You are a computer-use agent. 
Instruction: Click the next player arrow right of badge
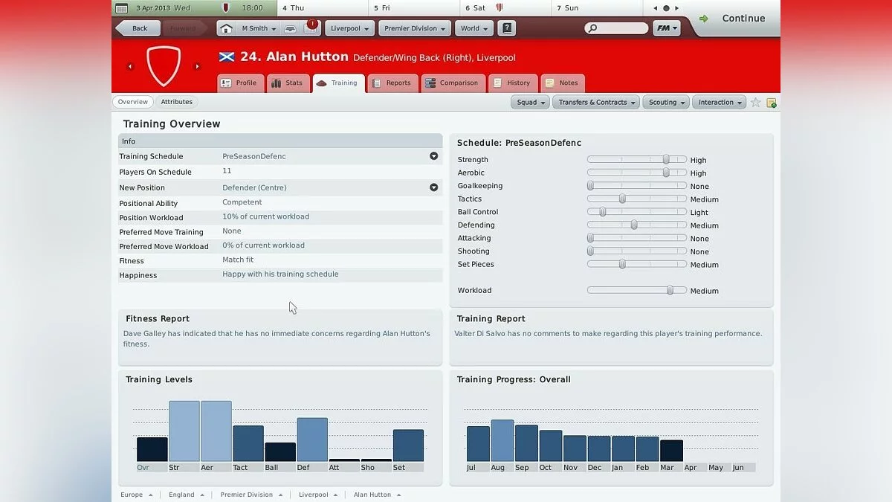click(x=197, y=66)
